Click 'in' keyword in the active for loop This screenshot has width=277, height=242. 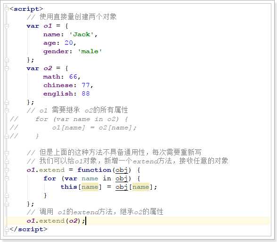(107, 178)
